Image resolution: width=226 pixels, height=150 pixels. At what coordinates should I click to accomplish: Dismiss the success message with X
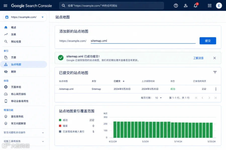click(214, 58)
